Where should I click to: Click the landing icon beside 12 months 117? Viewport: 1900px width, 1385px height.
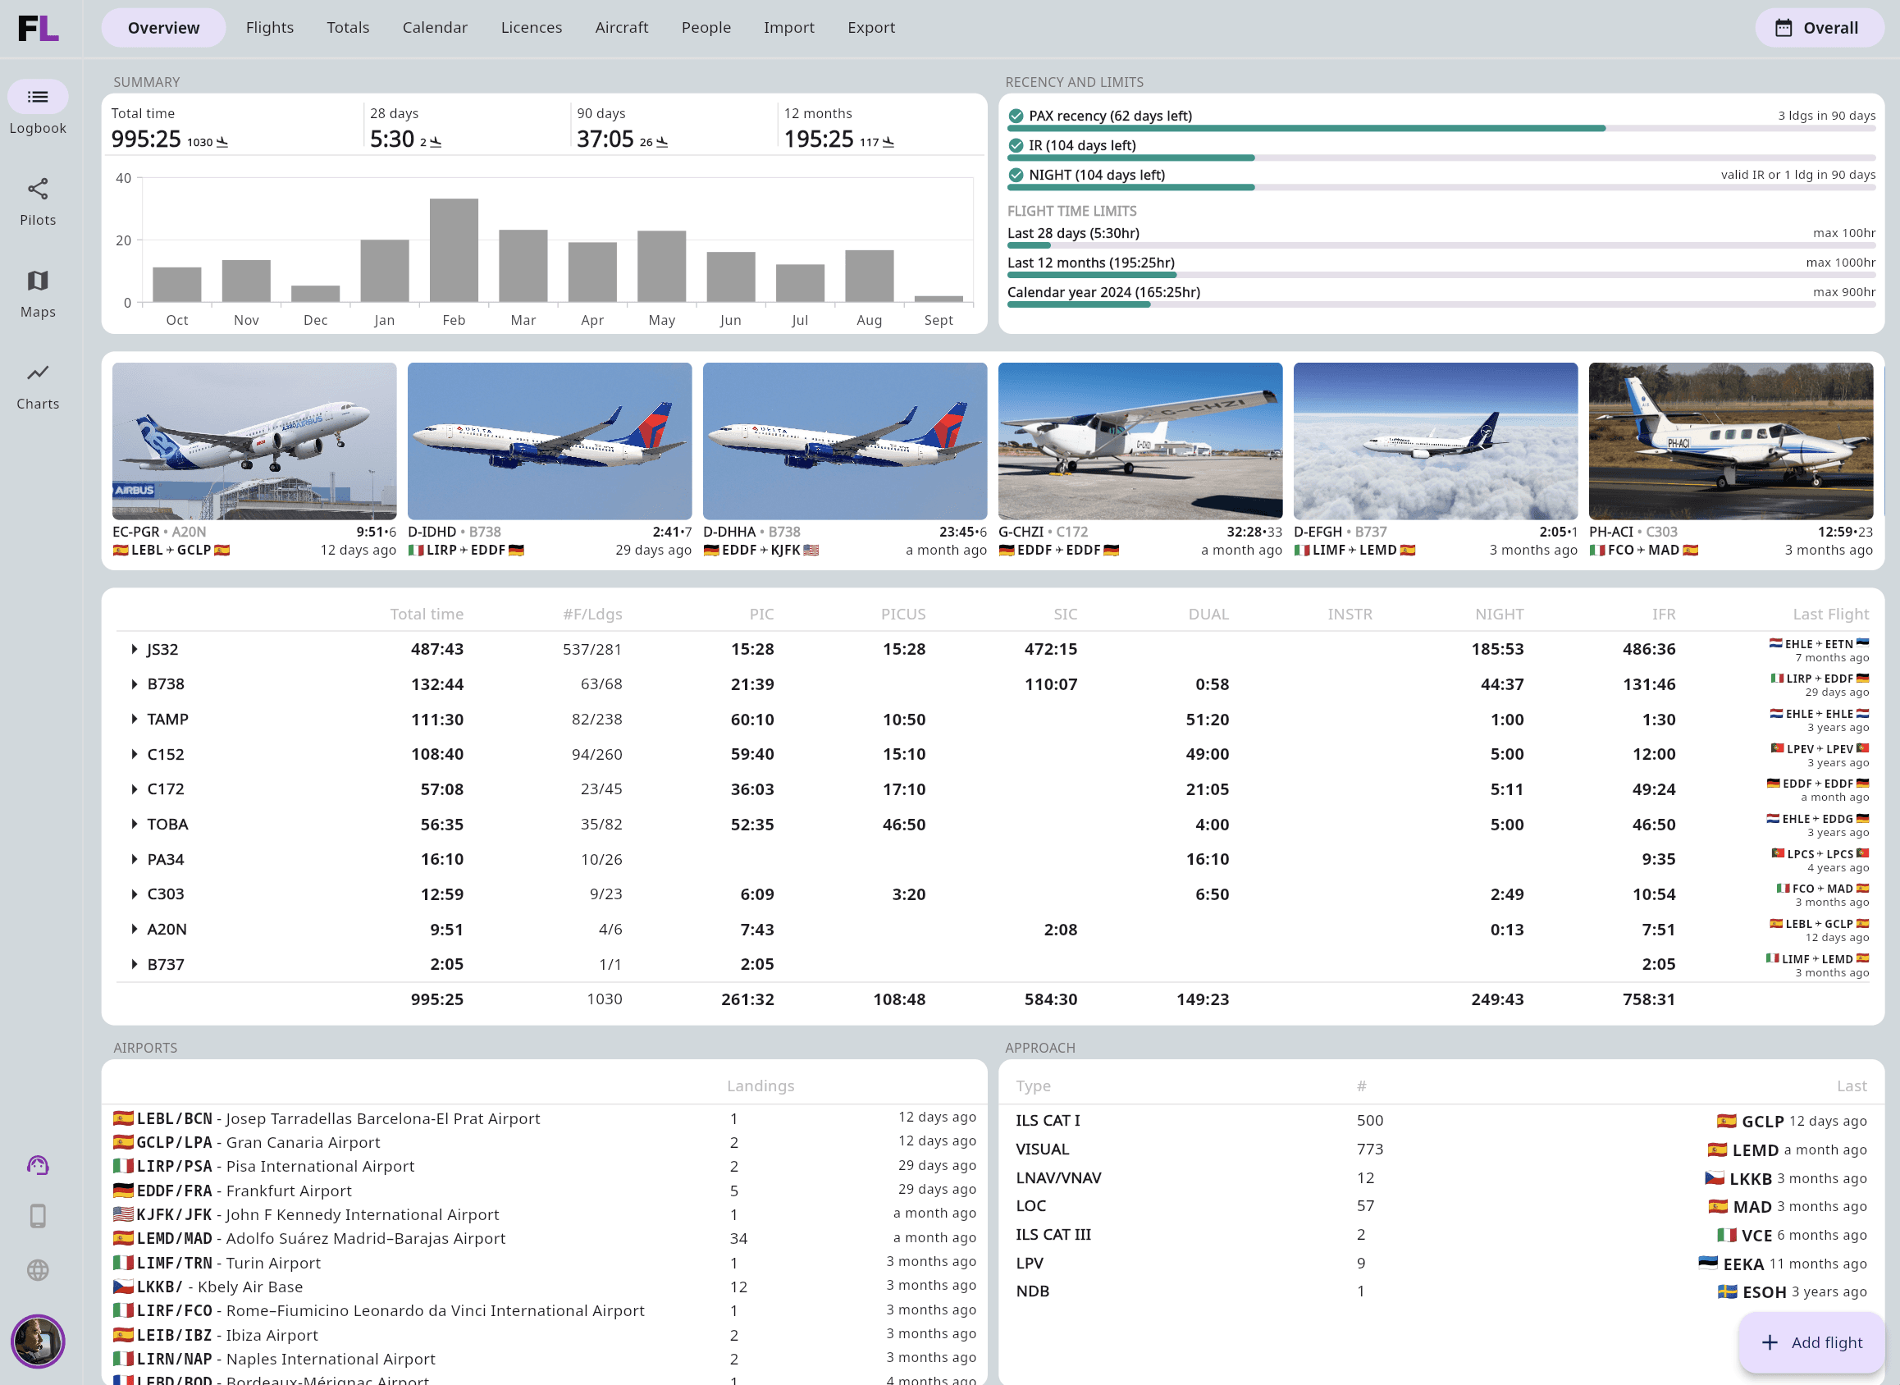point(888,142)
